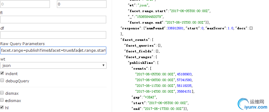This screenshot has width=269, height=112.
Task: Enable the debugQuery checkbox
Action: coord(2,81)
